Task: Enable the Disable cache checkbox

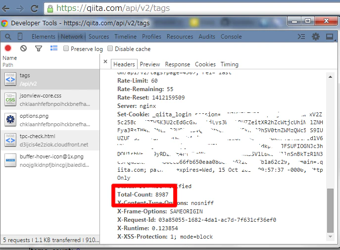Action: (x=110, y=49)
